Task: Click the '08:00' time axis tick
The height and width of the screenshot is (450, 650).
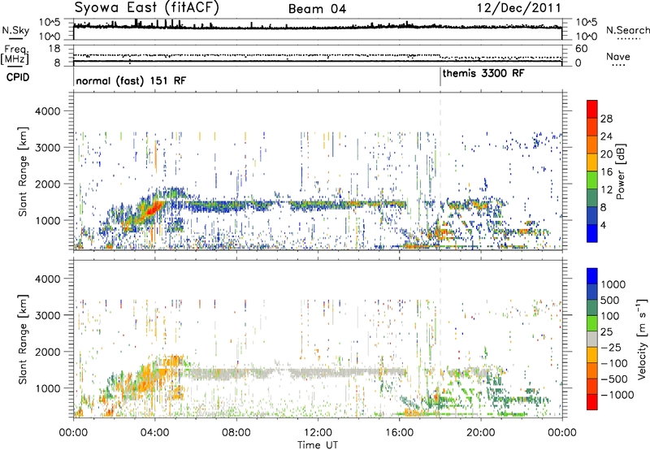Action: (x=236, y=433)
